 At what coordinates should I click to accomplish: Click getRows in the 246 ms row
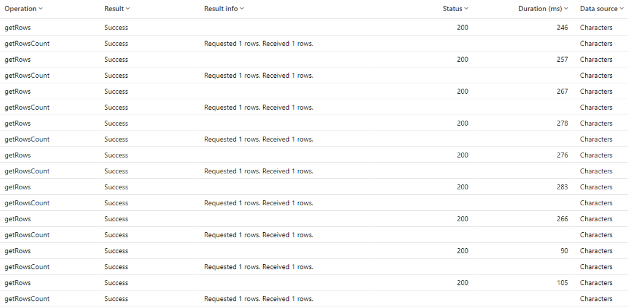[x=17, y=28]
